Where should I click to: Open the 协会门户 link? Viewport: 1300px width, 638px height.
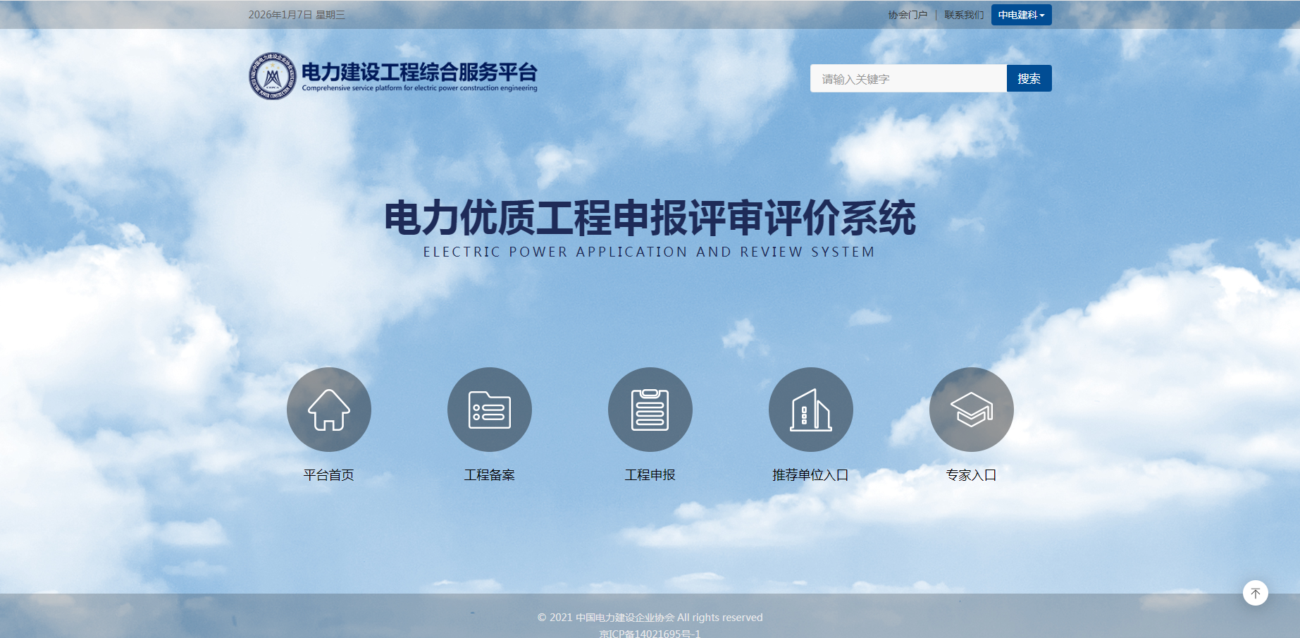(908, 15)
